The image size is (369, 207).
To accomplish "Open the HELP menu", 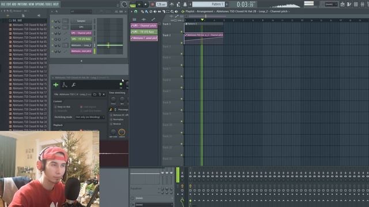I will click(x=56, y=4).
